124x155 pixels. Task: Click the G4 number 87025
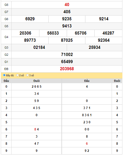67,40
